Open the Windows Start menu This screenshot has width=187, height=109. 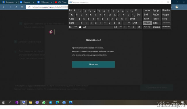coord(3,102)
